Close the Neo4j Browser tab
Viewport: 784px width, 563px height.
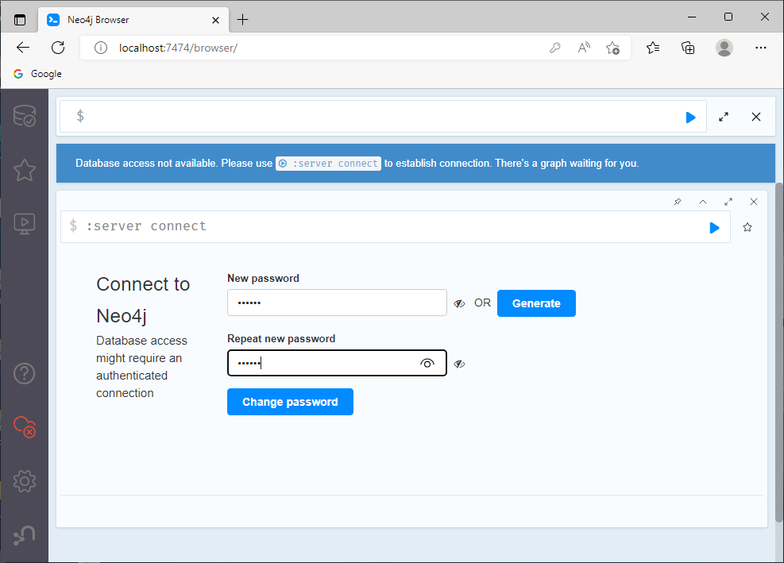(x=215, y=20)
